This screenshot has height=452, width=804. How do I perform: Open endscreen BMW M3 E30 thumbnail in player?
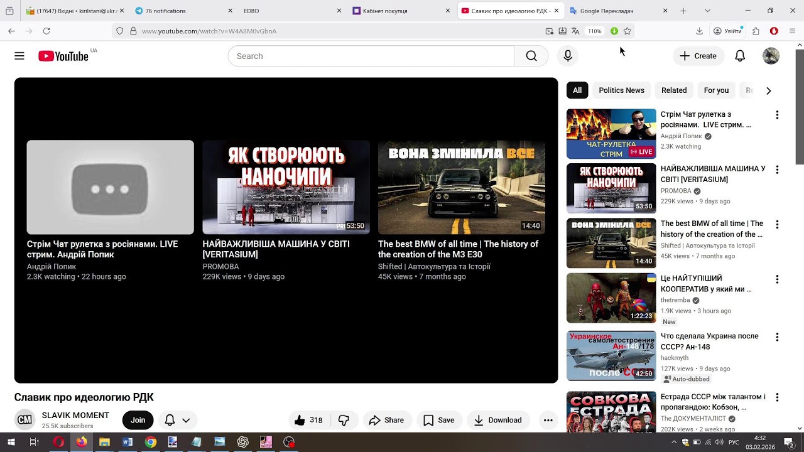click(x=462, y=187)
